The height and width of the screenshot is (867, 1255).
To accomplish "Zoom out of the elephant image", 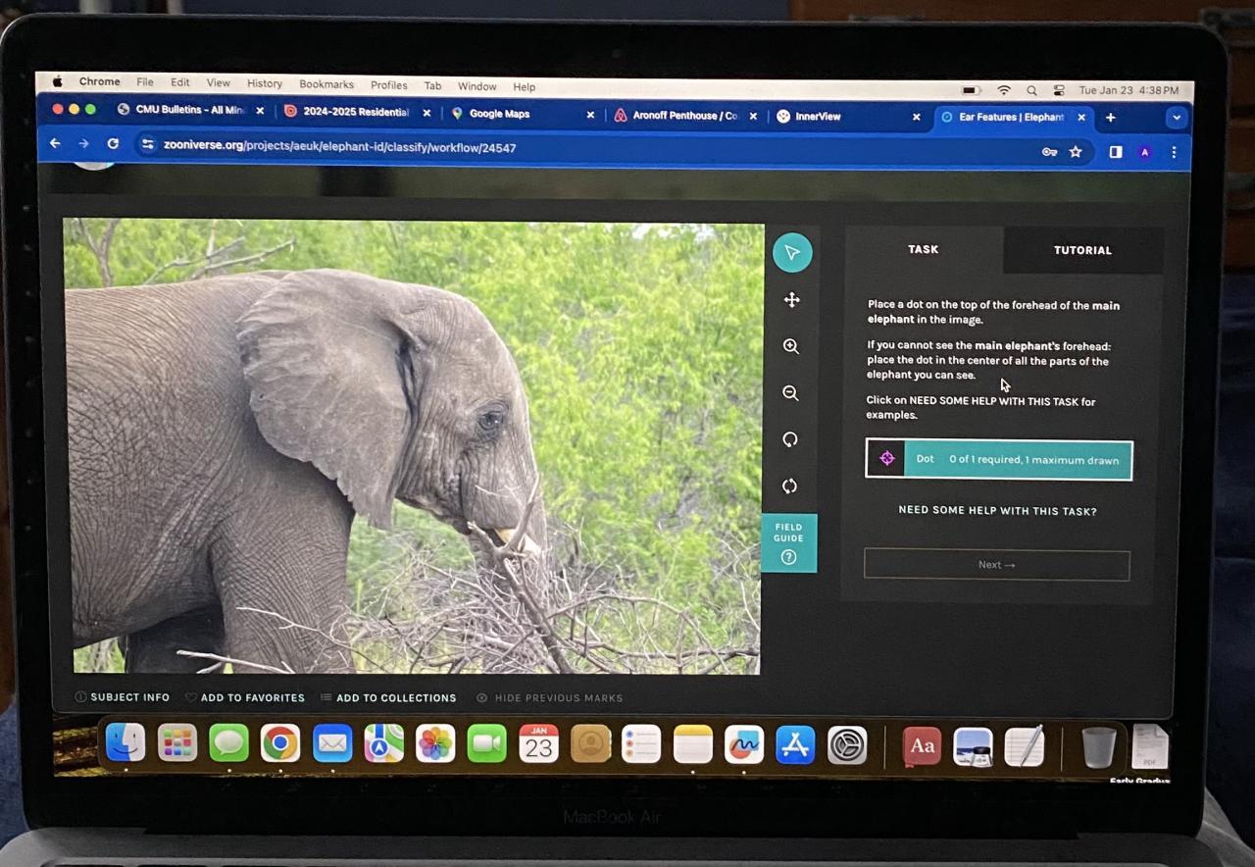I will pos(790,393).
